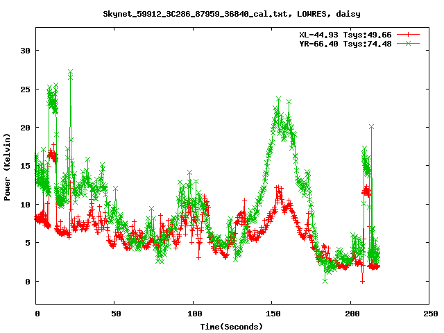Click the Power (Kelvin) y-axis label
444x333 pixels.
coord(8,165)
